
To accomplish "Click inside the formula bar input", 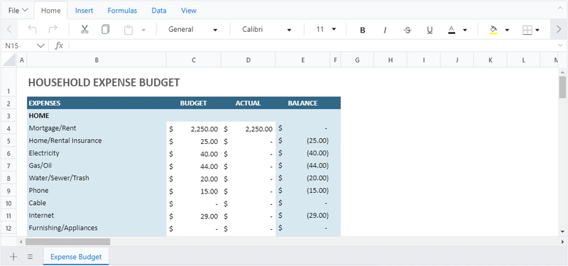I will tap(313, 45).
